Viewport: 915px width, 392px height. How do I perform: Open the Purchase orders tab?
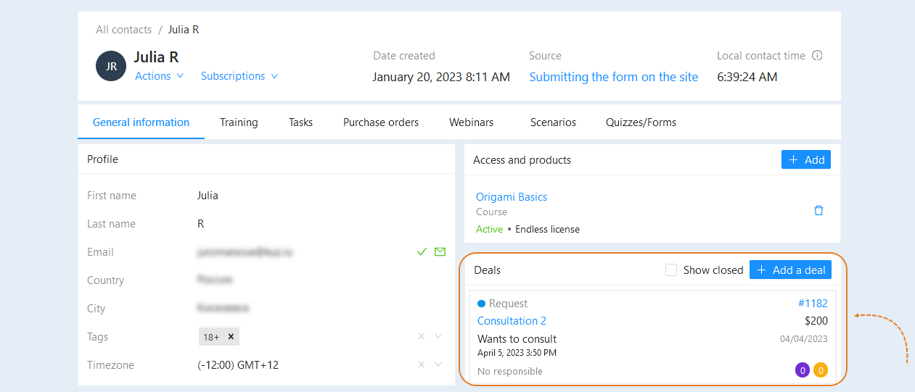[381, 122]
